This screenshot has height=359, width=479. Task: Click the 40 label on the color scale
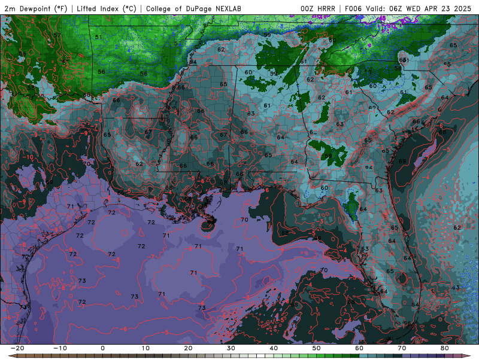[274, 348]
